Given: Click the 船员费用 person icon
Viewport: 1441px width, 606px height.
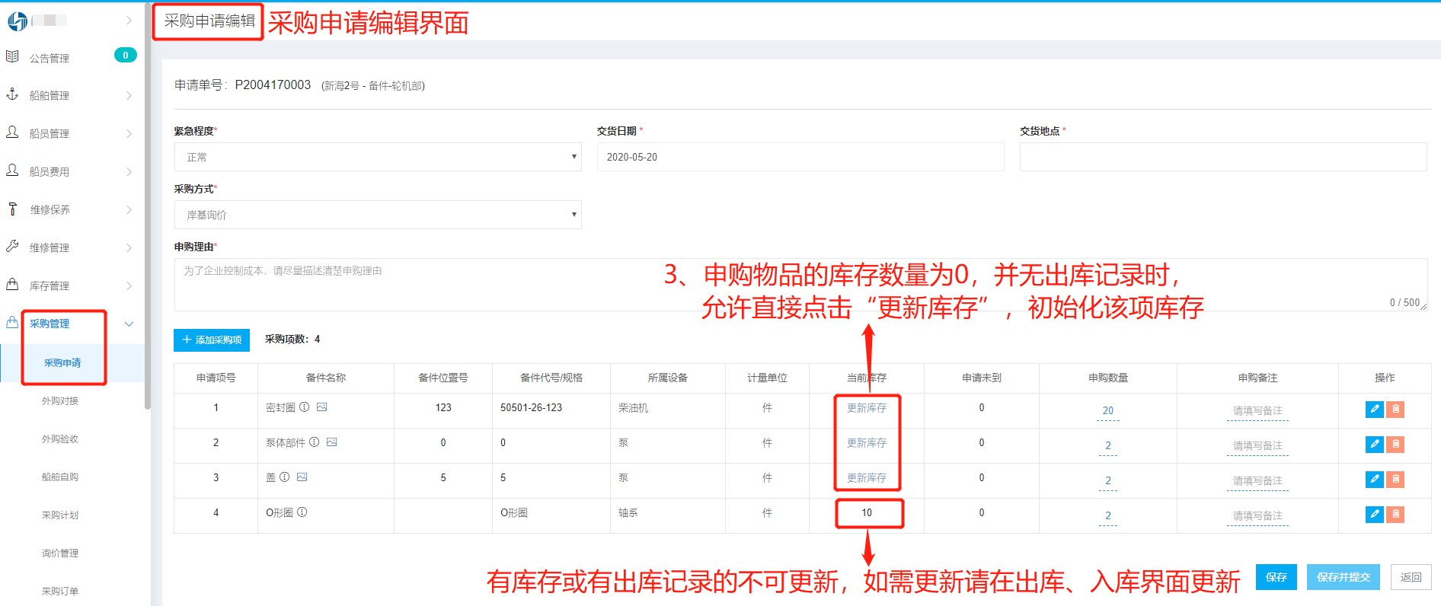Looking at the screenshot, I should [12, 171].
